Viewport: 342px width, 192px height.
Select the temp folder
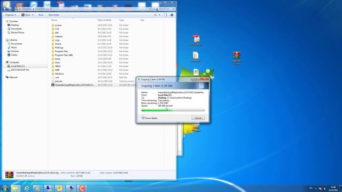tap(57, 59)
